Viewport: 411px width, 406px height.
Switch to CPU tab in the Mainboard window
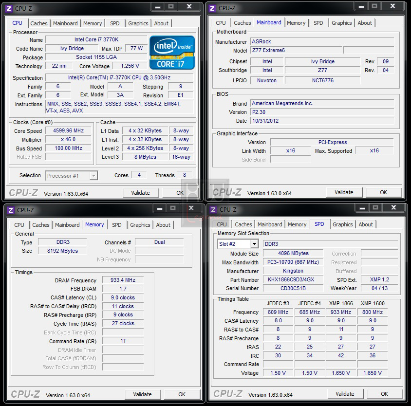221,23
